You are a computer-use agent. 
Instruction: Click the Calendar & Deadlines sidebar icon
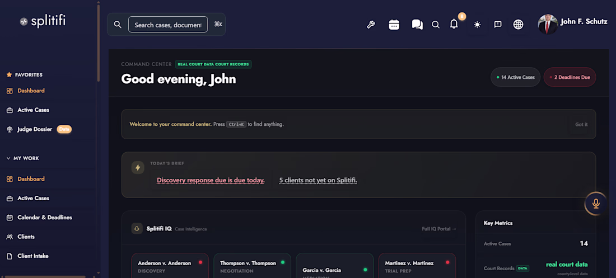[x=10, y=218]
